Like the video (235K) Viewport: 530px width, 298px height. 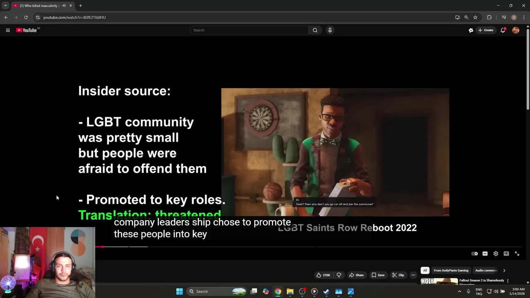click(x=323, y=275)
